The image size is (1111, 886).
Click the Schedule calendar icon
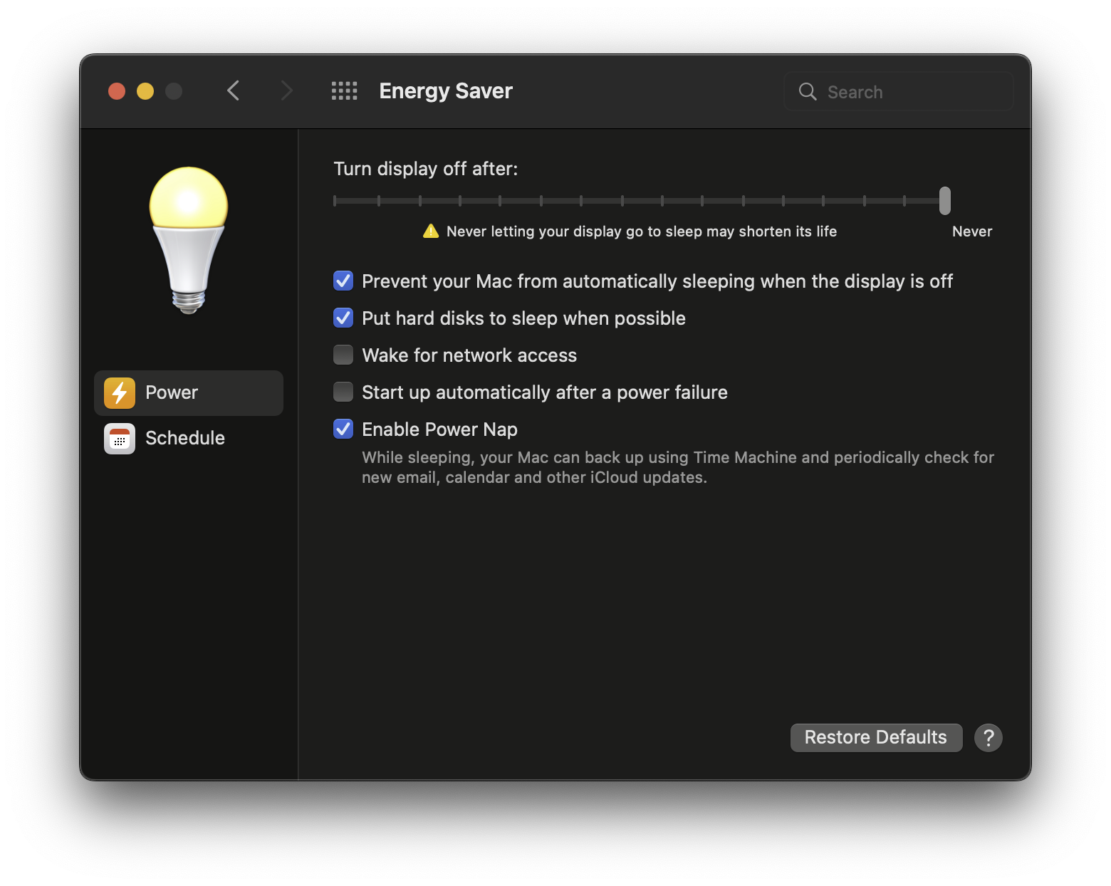120,439
